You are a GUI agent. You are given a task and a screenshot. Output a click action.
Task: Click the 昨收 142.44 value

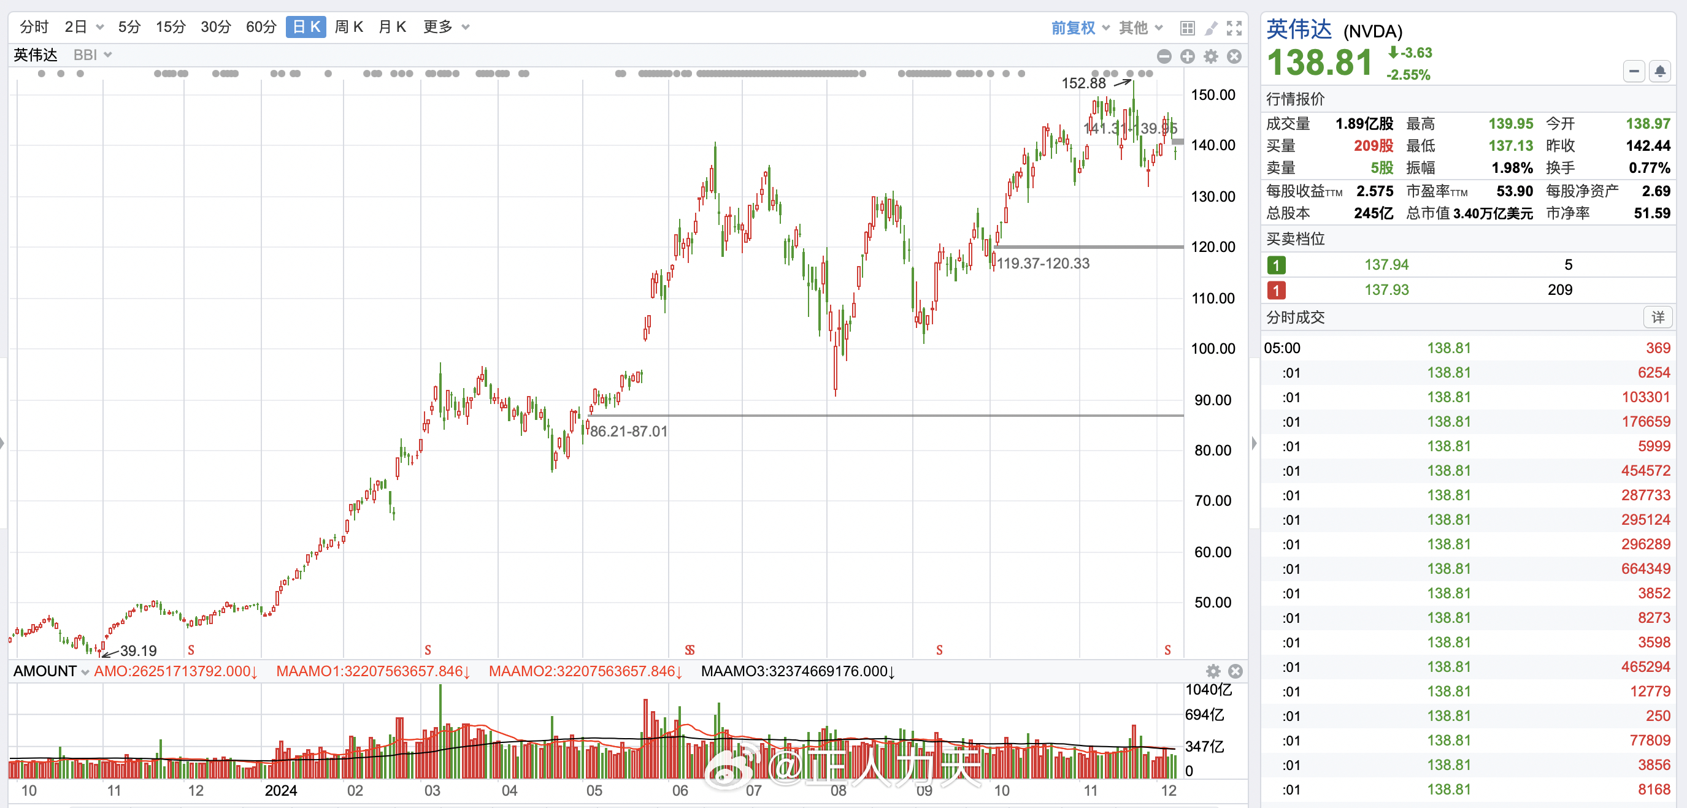pyautogui.click(x=1648, y=146)
